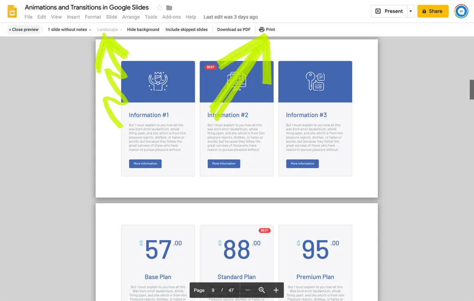The image size is (474, 301).
Task: Click the Information #3 heading
Action: coord(306,115)
